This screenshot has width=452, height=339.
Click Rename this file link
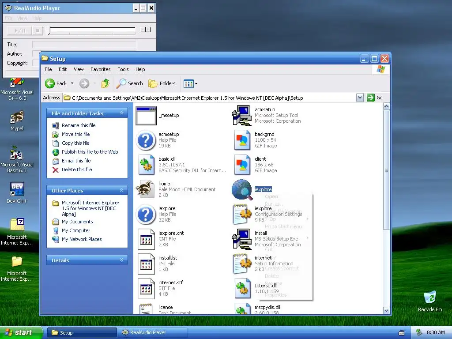point(79,125)
